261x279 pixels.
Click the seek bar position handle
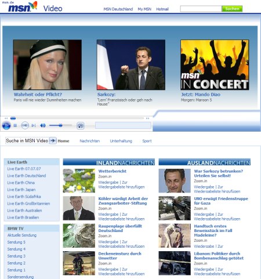(13, 118)
